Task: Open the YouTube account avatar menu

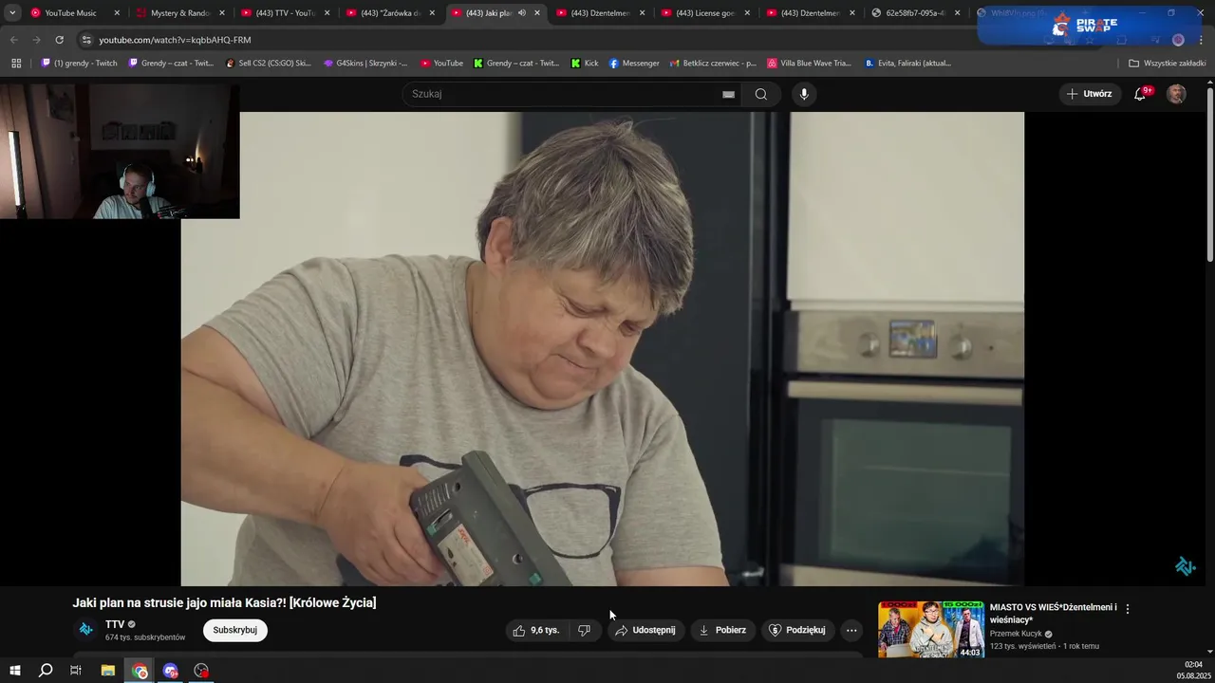Action: (1176, 94)
